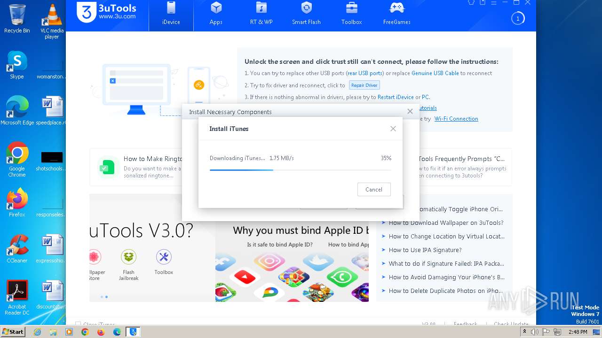Open What to do if Signature Failed article
The height and width of the screenshot is (338, 602).
click(x=446, y=264)
